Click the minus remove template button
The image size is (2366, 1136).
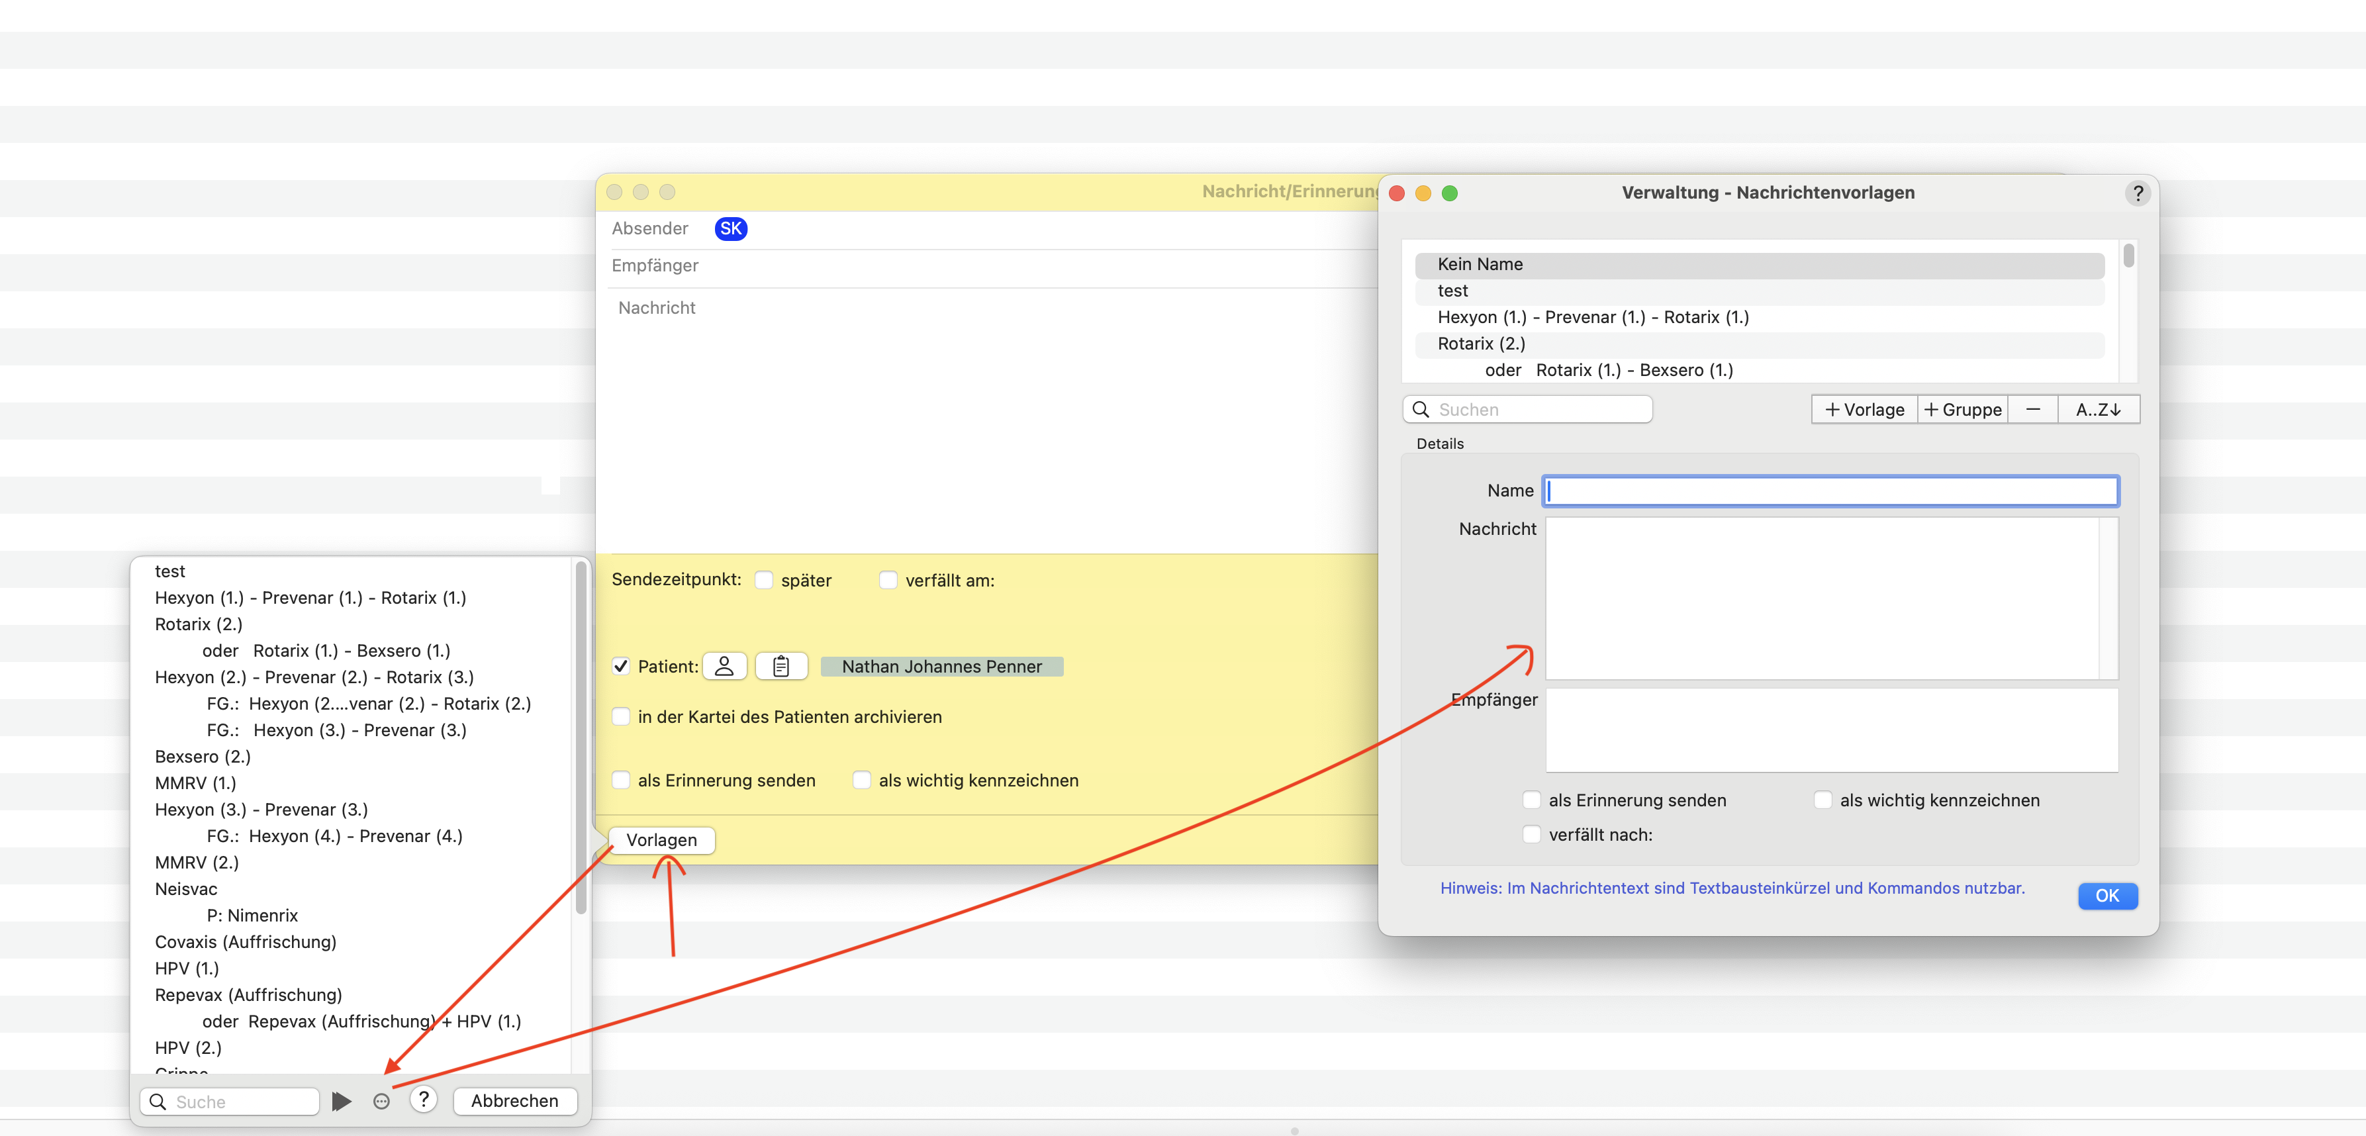2032,410
